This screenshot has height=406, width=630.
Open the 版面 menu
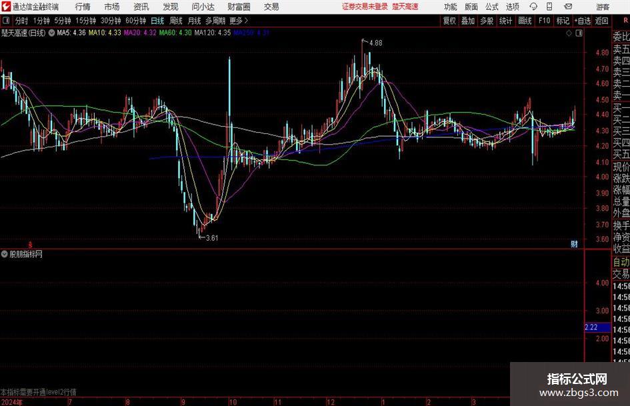click(471, 7)
